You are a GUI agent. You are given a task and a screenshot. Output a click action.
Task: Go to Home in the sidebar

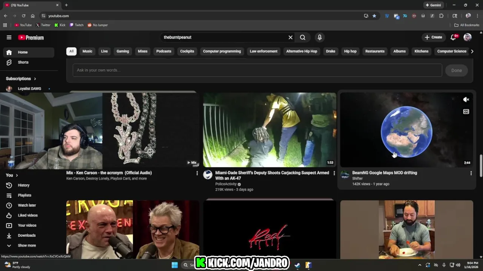(x=29, y=52)
